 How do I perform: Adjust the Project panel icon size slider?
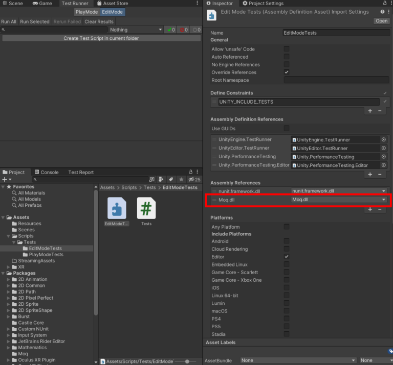click(187, 361)
